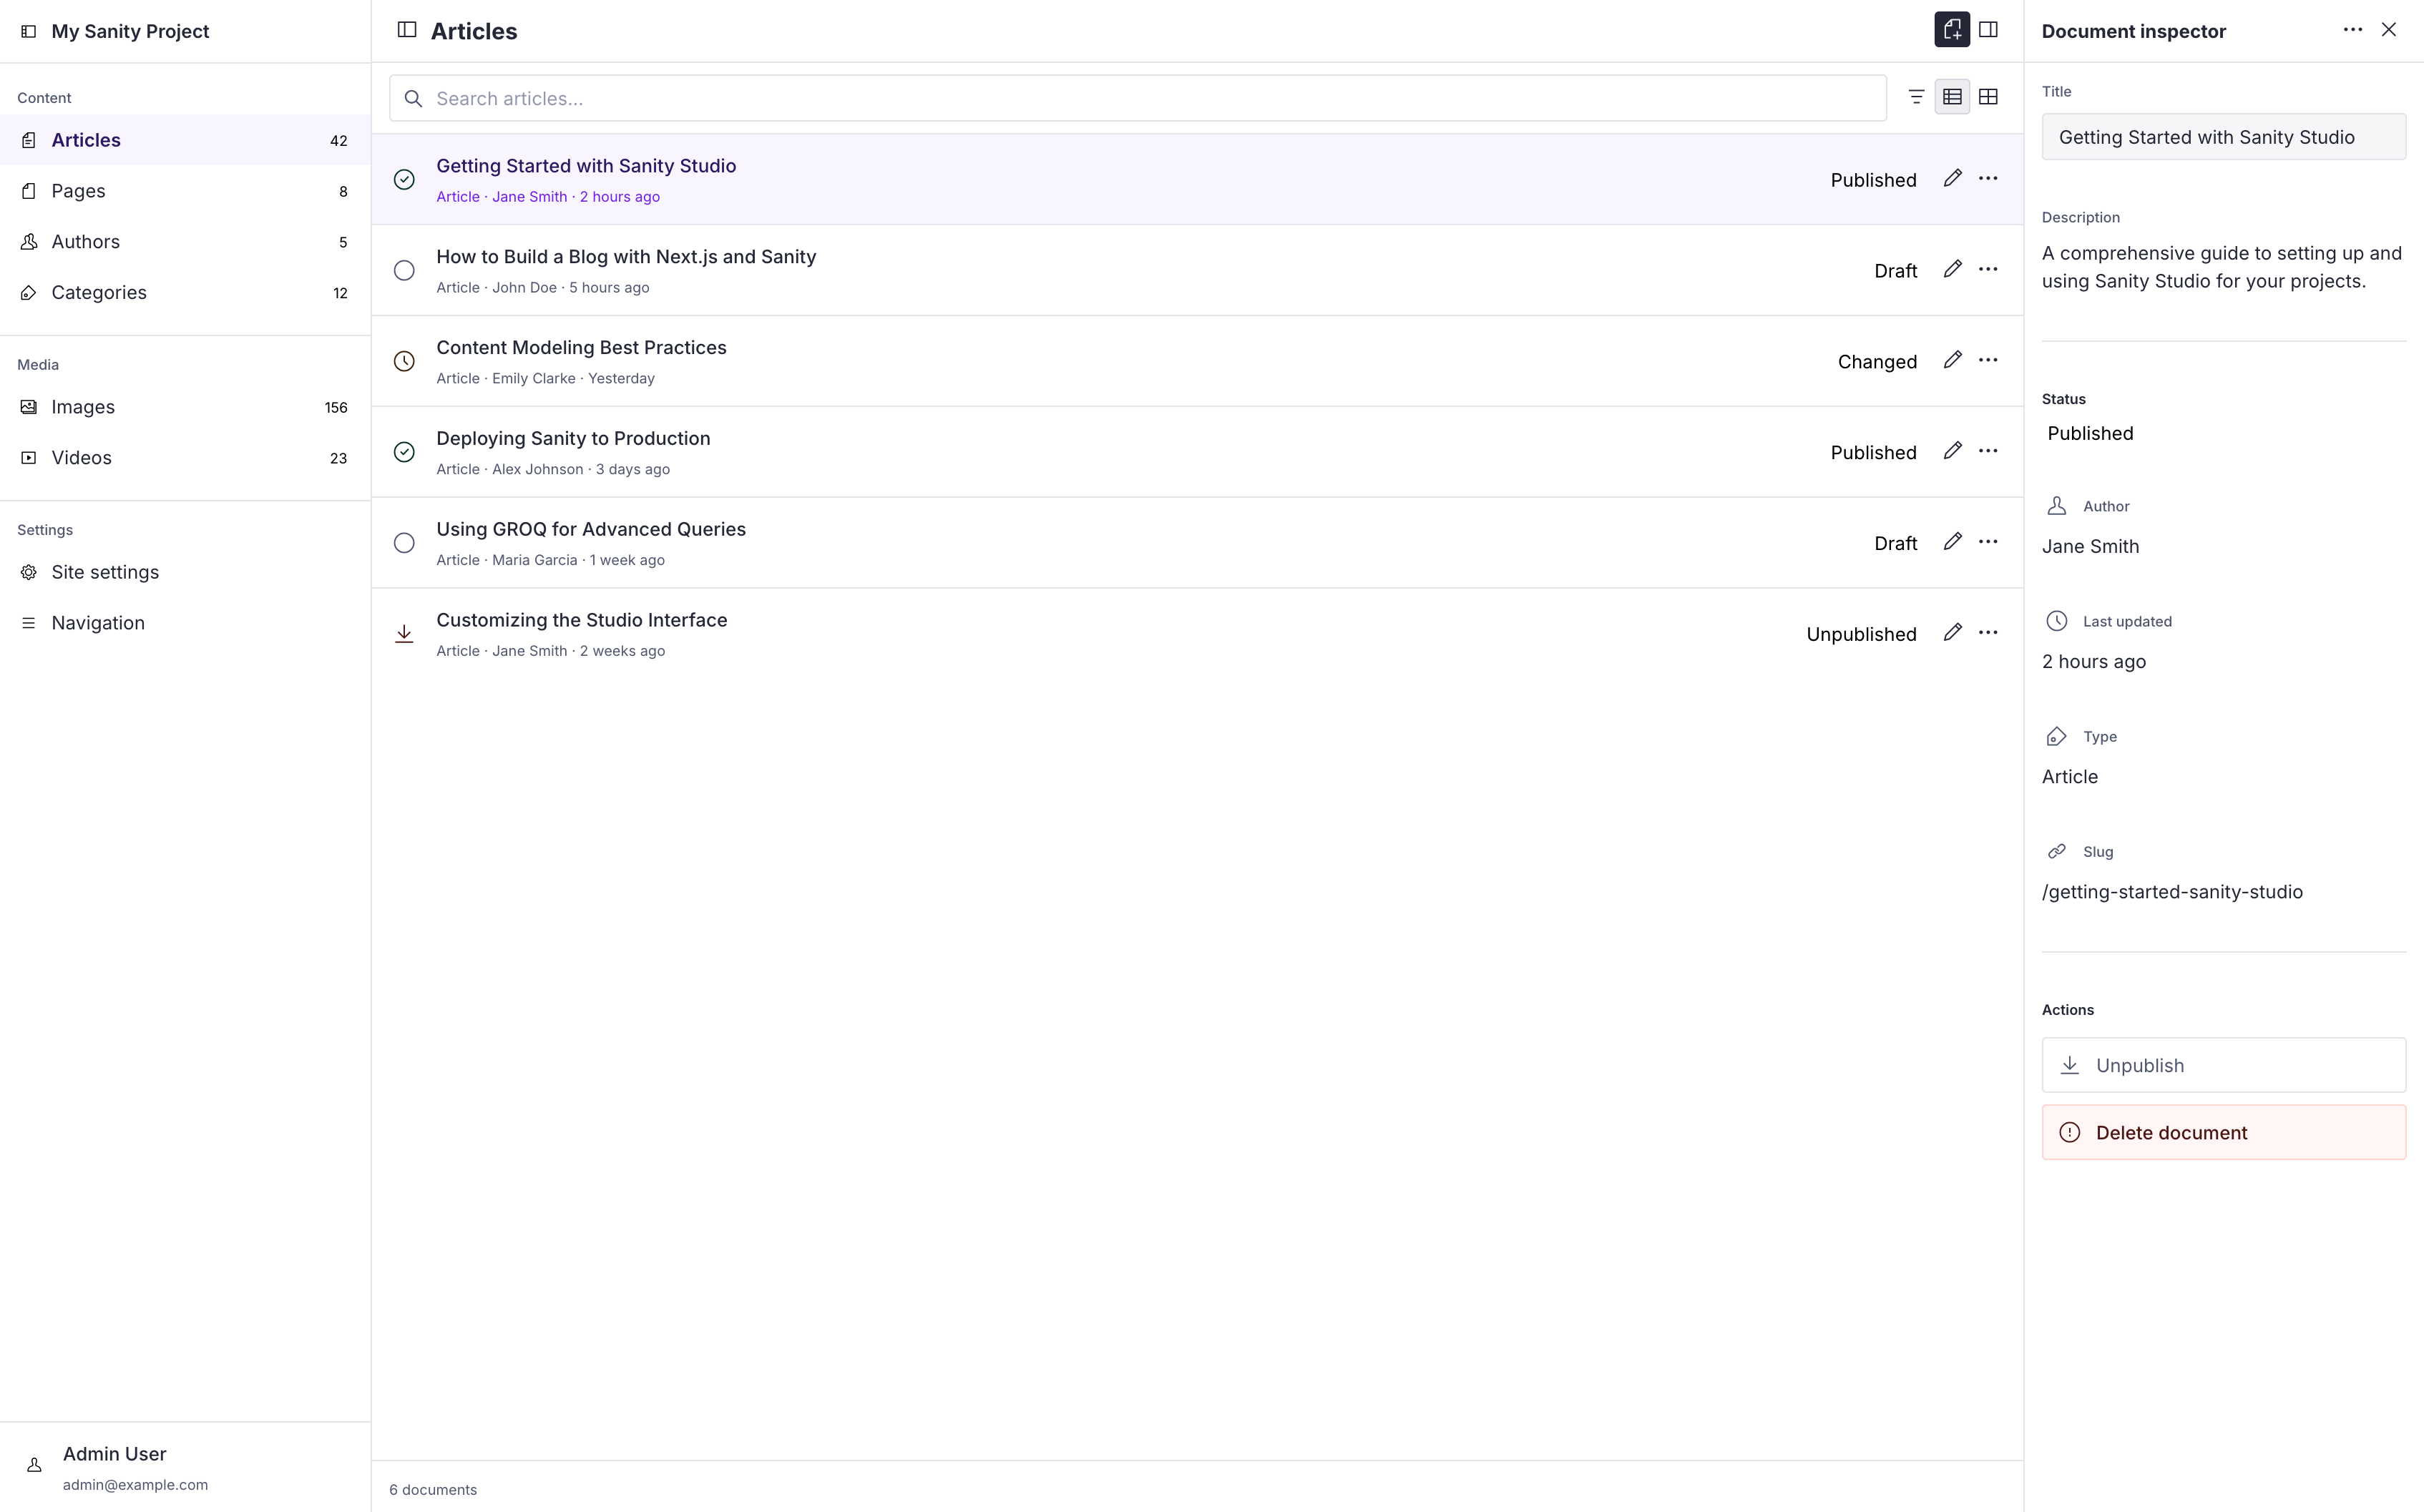Click the 6 documents count in footer
The width and height of the screenshot is (2424, 1512).
tap(433, 1490)
